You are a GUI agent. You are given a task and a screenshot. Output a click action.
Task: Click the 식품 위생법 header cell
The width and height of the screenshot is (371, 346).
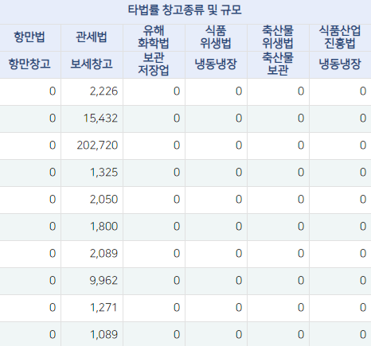216,37
